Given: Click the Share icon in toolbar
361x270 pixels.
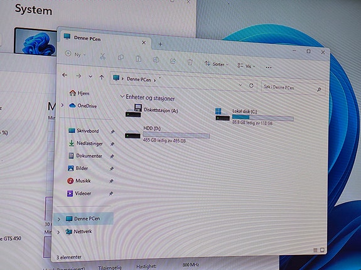Looking at the screenshot, I should pos(173,61).
